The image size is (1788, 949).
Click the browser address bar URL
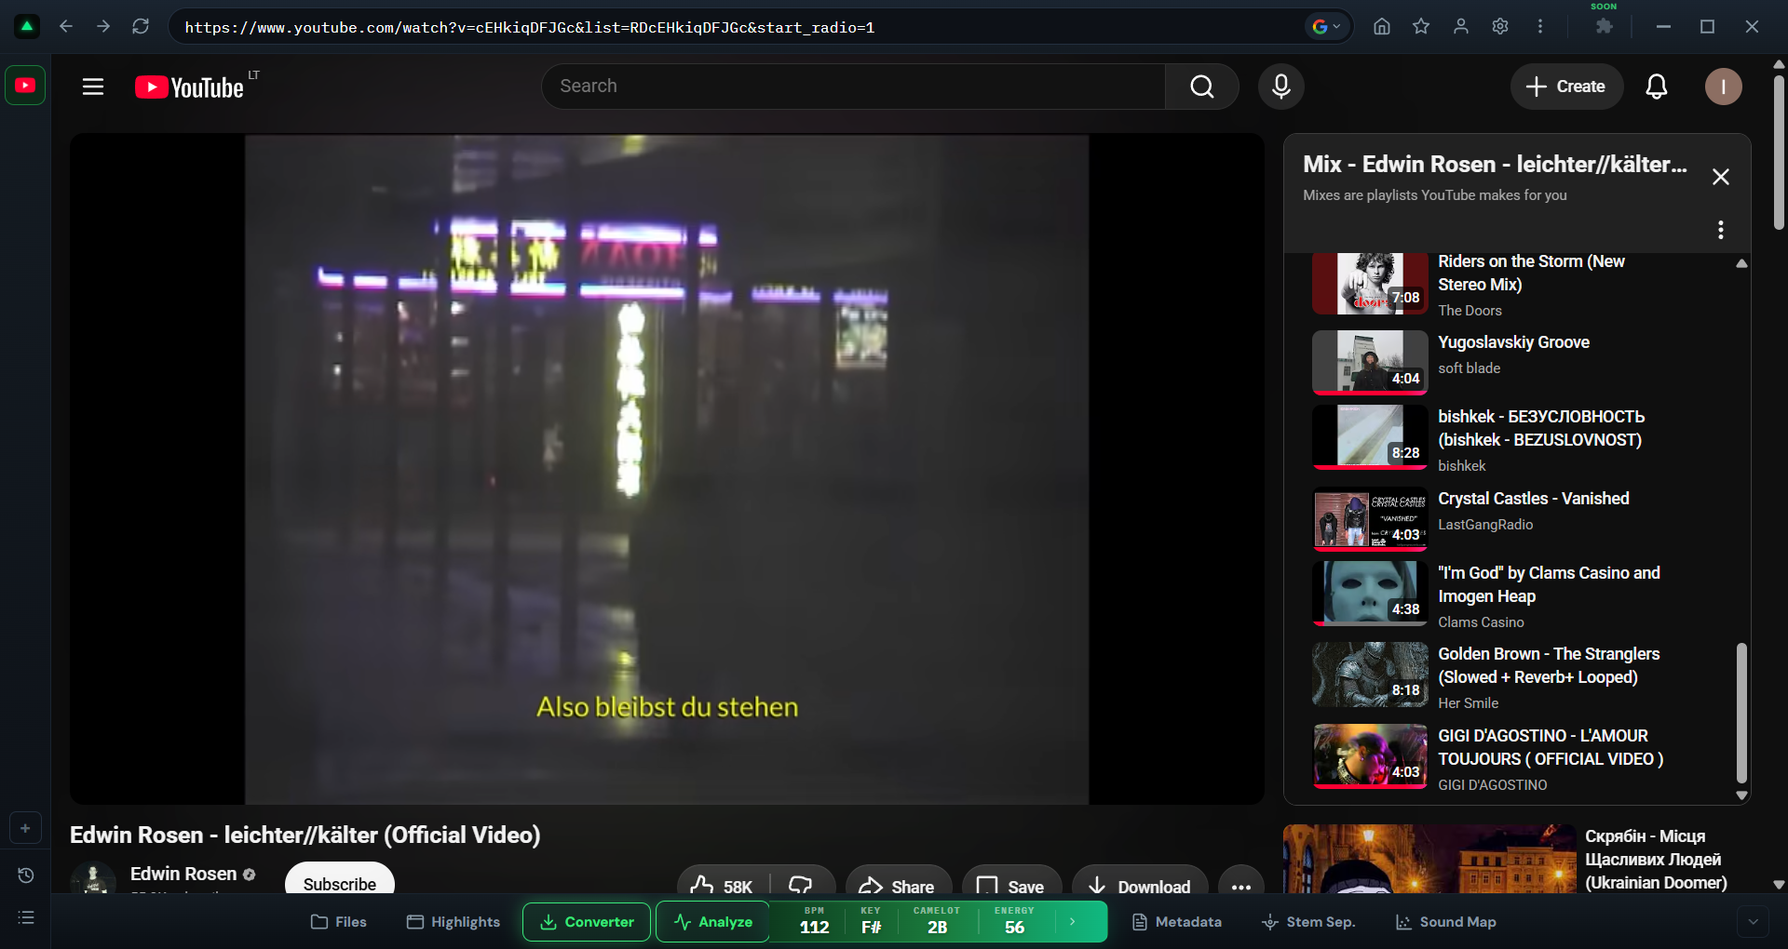tap(529, 27)
